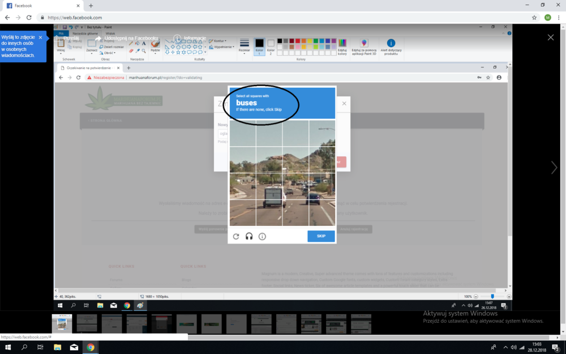Open a new Chrome tab
The height and width of the screenshot is (354, 566).
91,6
